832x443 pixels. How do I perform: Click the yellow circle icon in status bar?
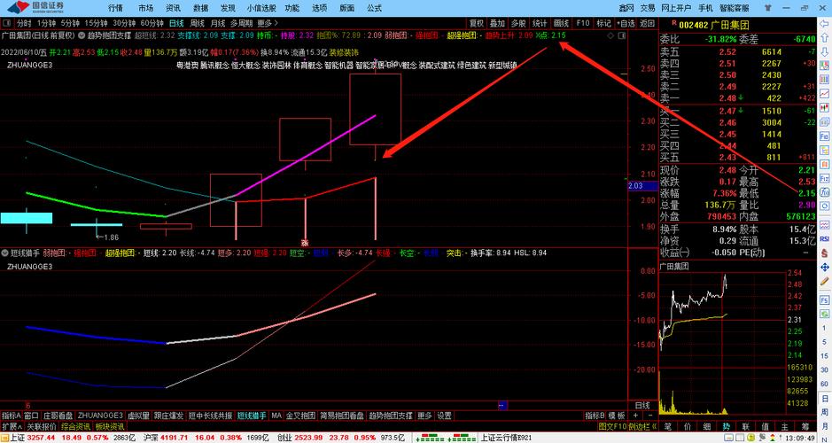coord(750,439)
